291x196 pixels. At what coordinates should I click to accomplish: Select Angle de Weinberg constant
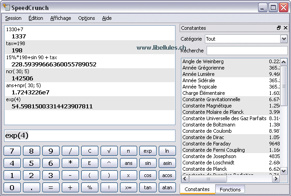[231, 61]
